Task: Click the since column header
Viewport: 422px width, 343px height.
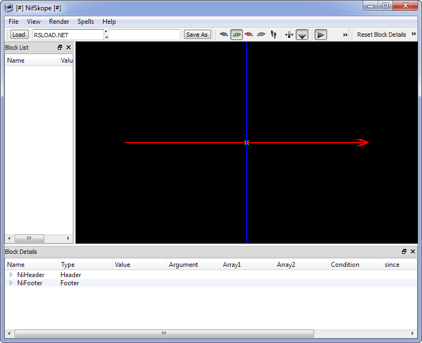Action: tap(400, 265)
